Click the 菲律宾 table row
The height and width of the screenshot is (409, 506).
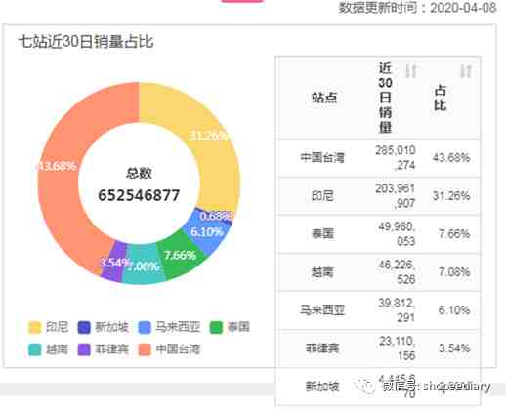pyautogui.click(x=378, y=348)
